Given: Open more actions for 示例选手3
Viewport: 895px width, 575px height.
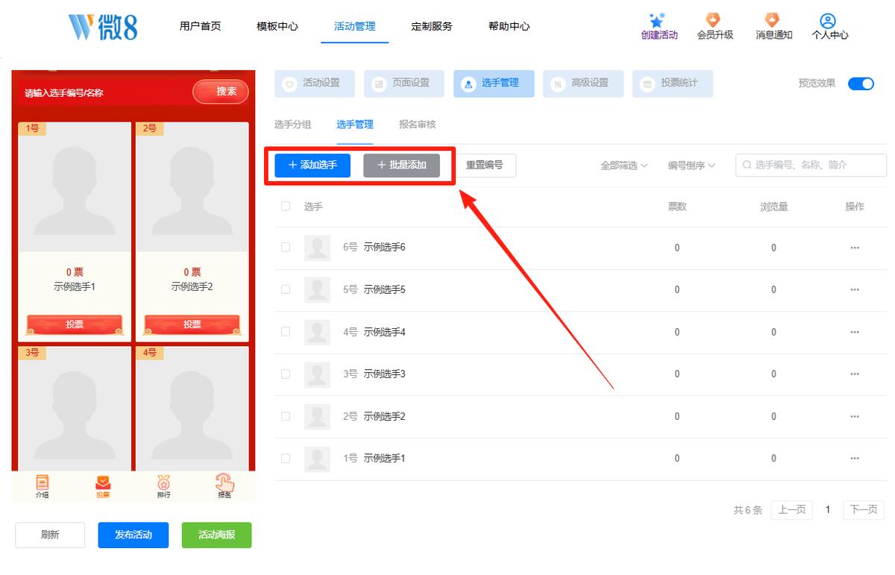Looking at the screenshot, I should (855, 374).
